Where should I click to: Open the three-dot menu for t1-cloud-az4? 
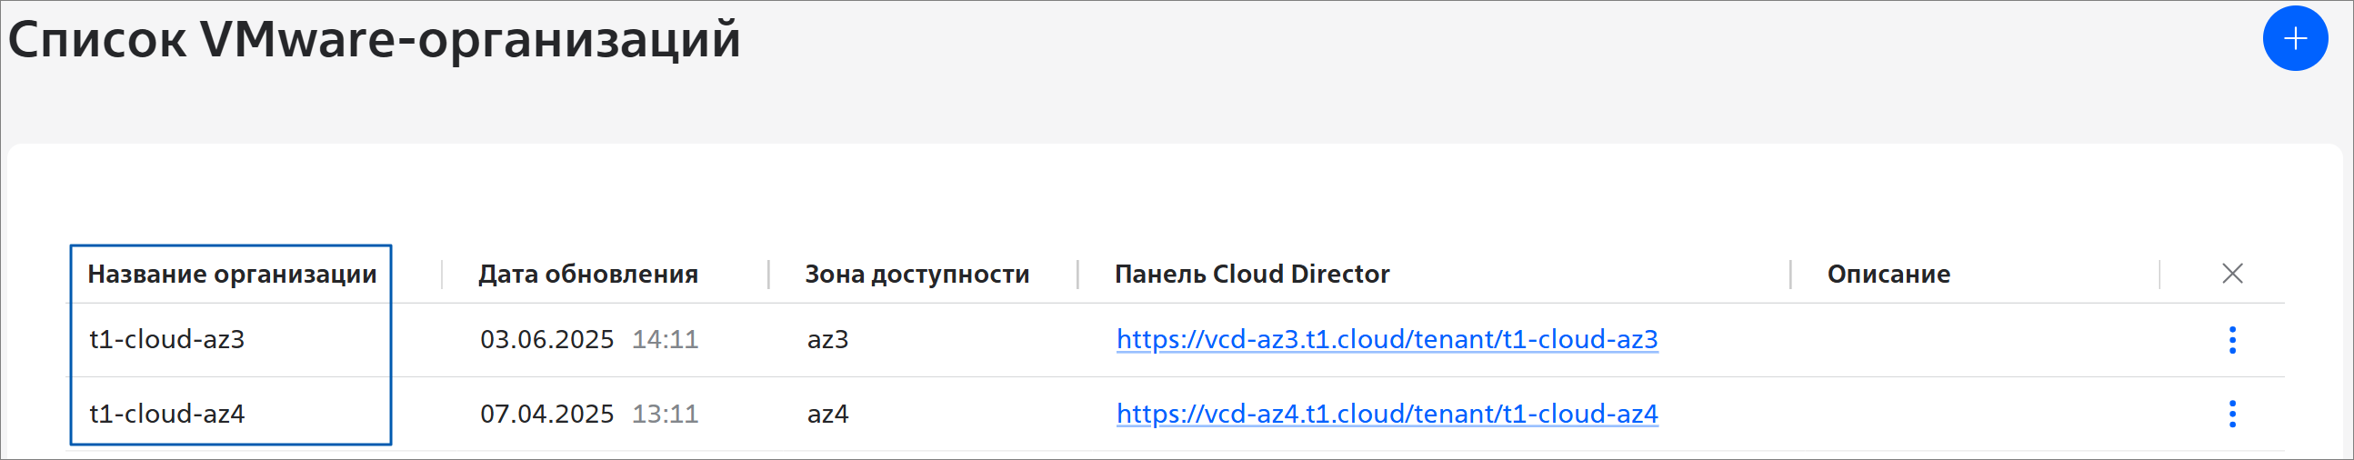2231,414
